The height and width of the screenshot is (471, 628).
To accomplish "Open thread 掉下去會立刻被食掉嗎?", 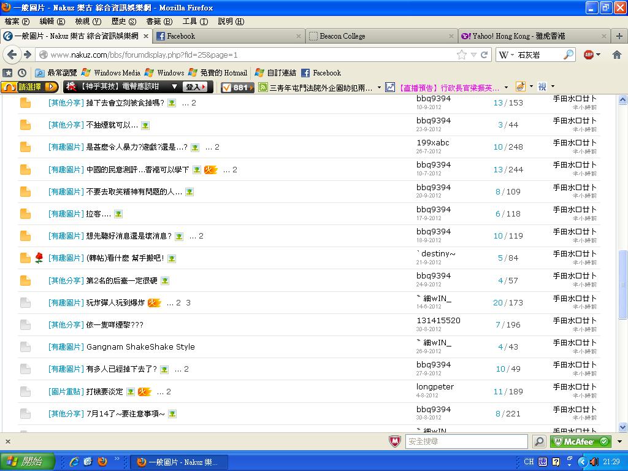I will [125, 103].
